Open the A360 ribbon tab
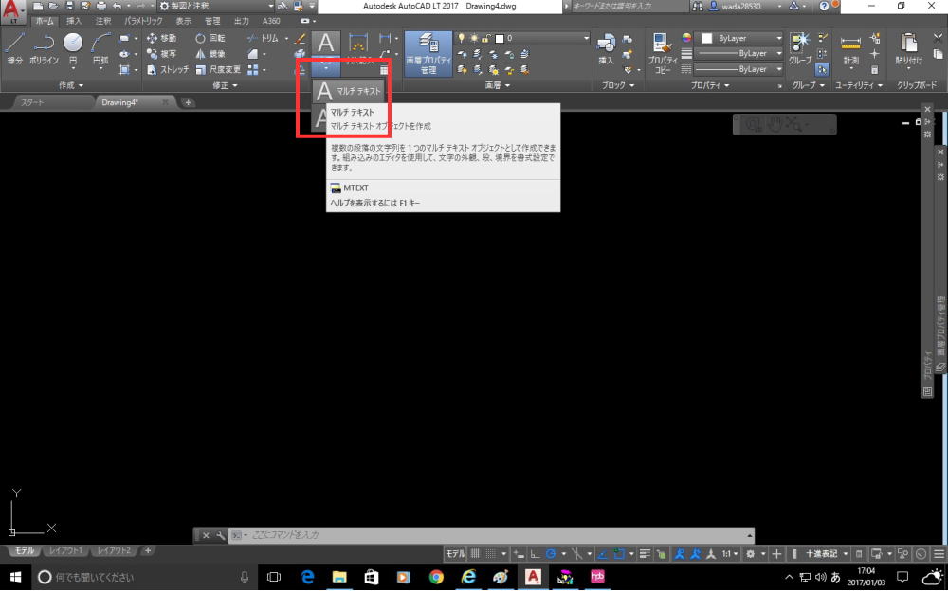 click(x=271, y=21)
